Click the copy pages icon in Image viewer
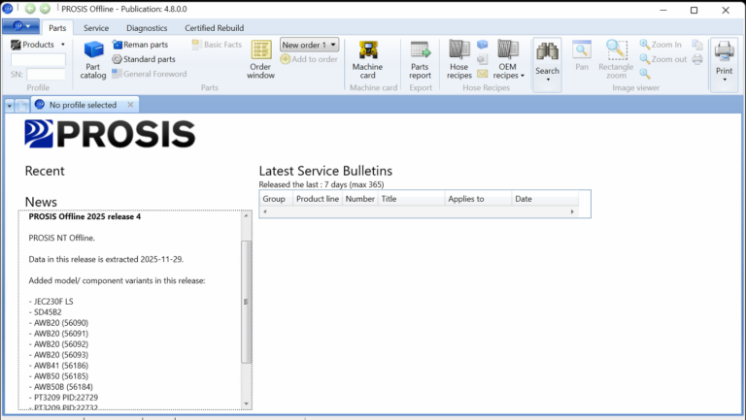The height and width of the screenshot is (420, 746). tap(697, 45)
